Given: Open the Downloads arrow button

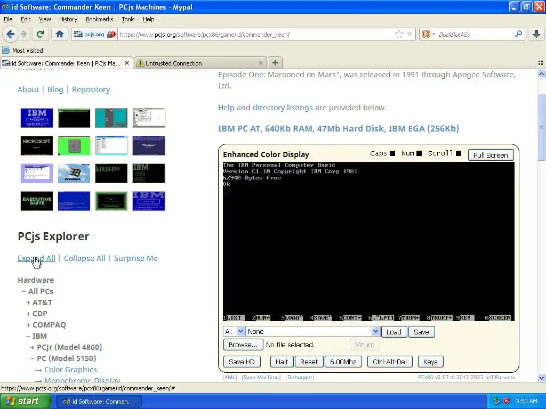Looking at the screenshot, I should click(x=536, y=34).
